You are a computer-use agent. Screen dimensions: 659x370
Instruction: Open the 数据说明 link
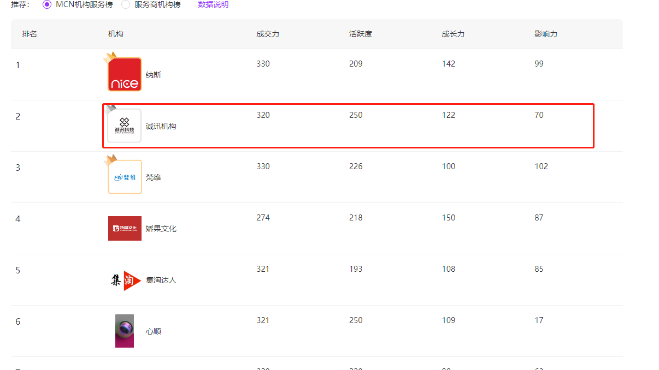[213, 4]
